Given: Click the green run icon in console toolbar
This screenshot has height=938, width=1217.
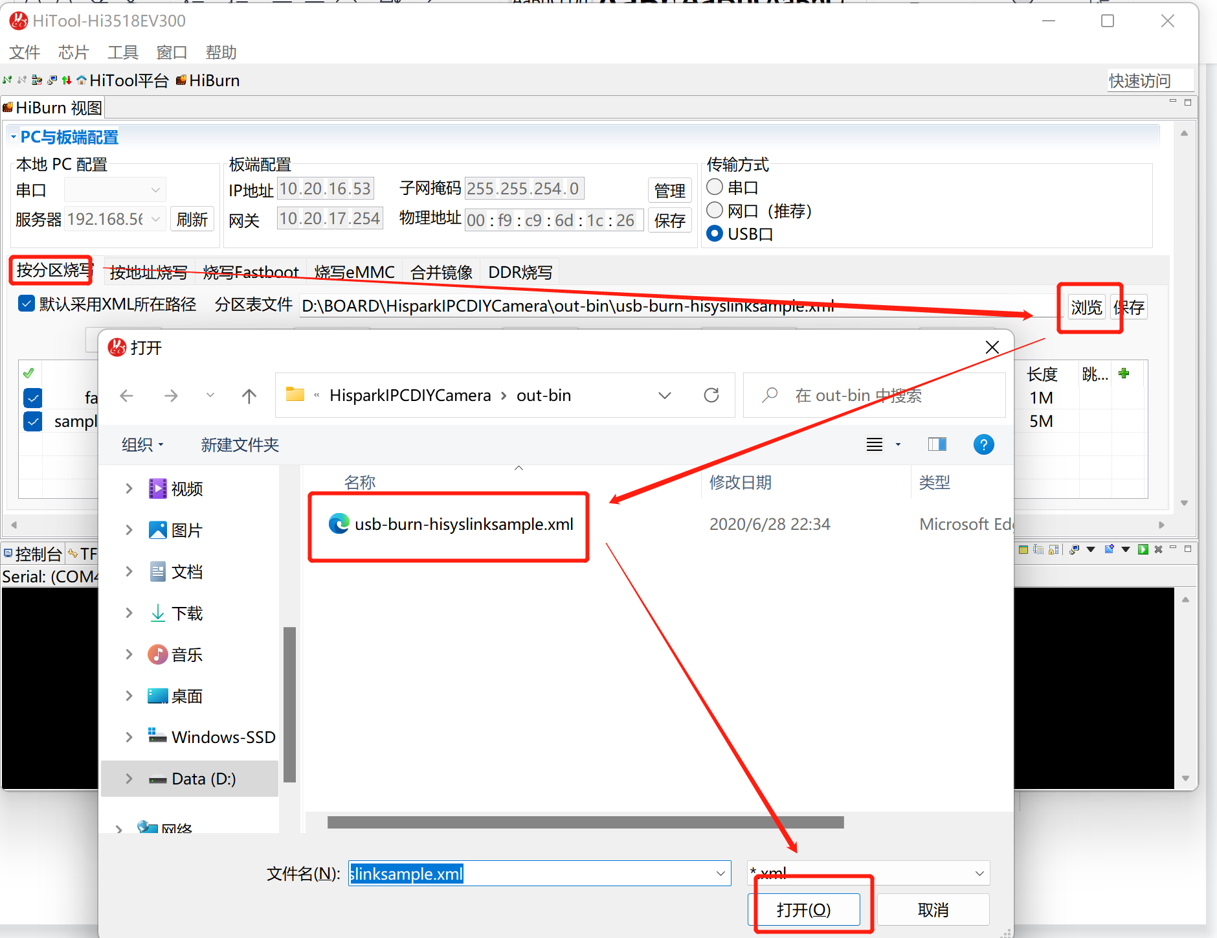Looking at the screenshot, I should (x=1143, y=549).
